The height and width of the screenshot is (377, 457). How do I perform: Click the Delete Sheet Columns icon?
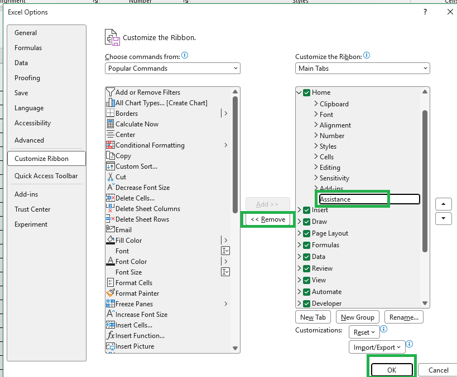(x=110, y=208)
